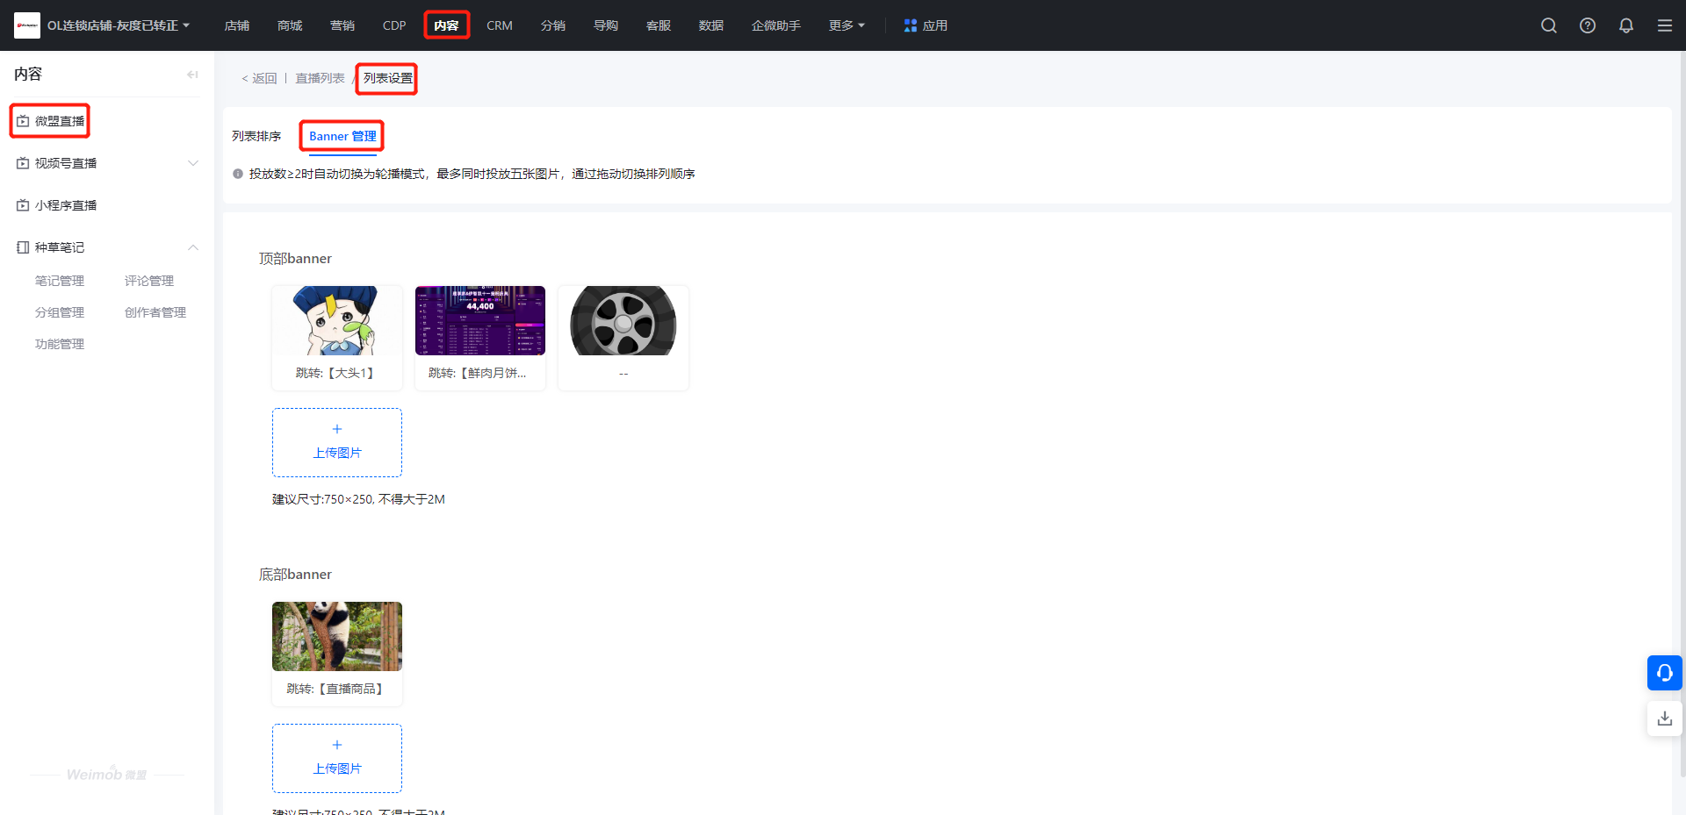Click the 视频号直播 sidebar icon

tap(23, 163)
